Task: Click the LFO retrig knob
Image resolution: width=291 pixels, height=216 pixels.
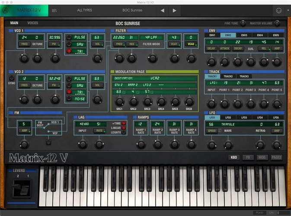Action: [x=260, y=145]
